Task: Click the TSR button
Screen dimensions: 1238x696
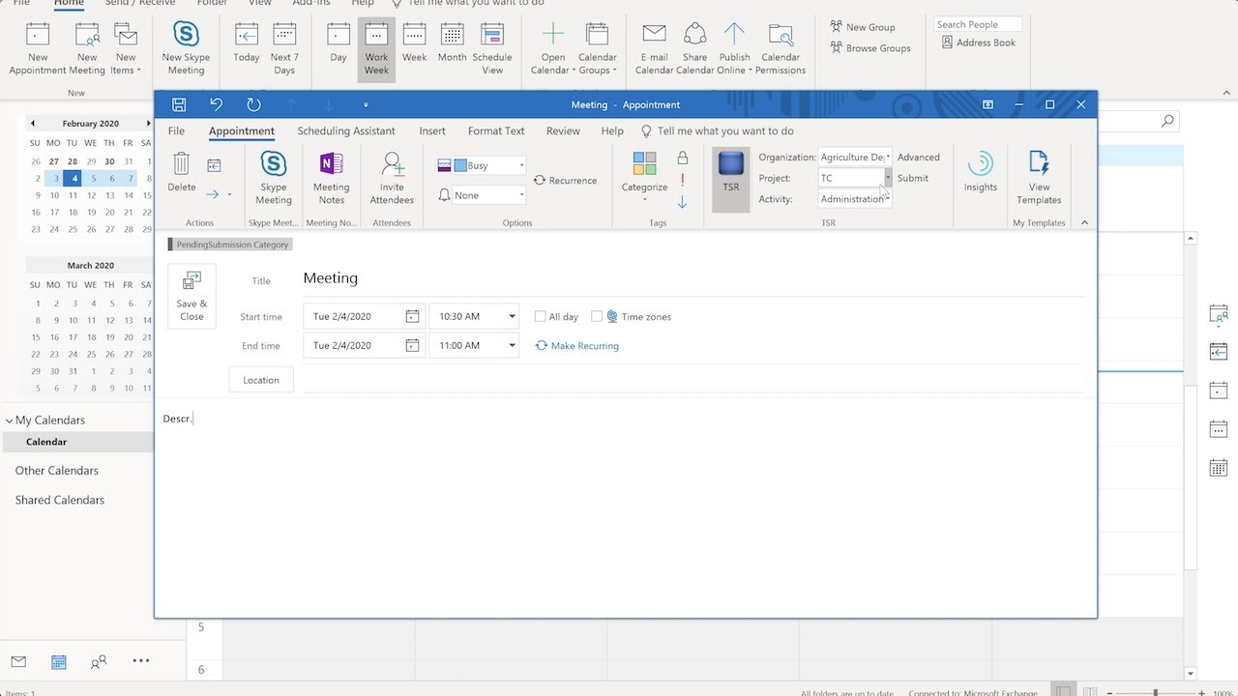Action: point(731,180)
